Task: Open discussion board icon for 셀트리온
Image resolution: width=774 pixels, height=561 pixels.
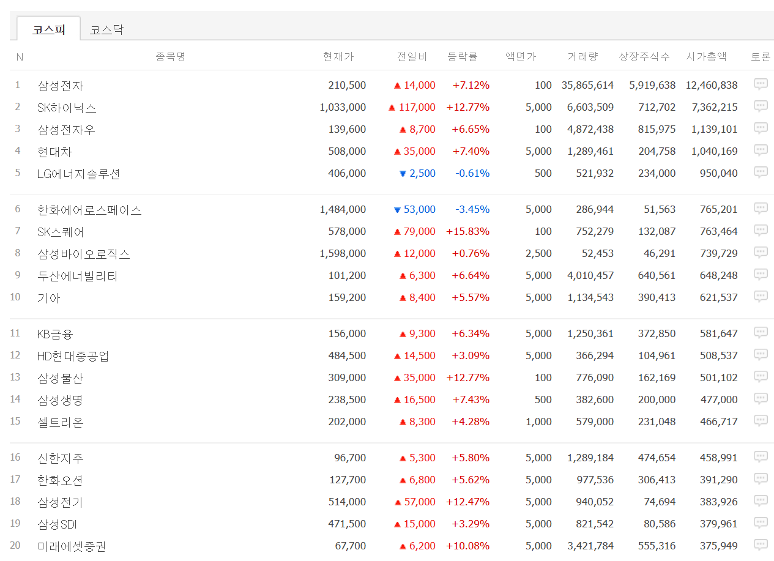Action: point(761,421)
